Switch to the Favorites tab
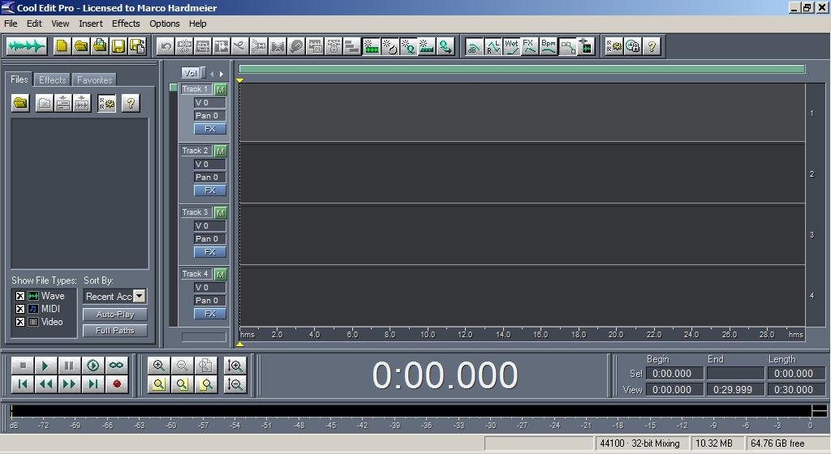Screen dimensions: 831x454 point(94,80)
